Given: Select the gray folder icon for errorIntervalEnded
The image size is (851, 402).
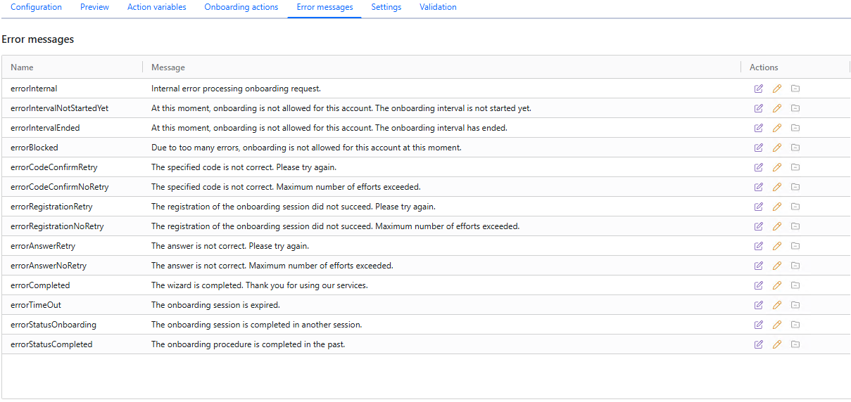Looking at the screenshot, I should [795, 128].
